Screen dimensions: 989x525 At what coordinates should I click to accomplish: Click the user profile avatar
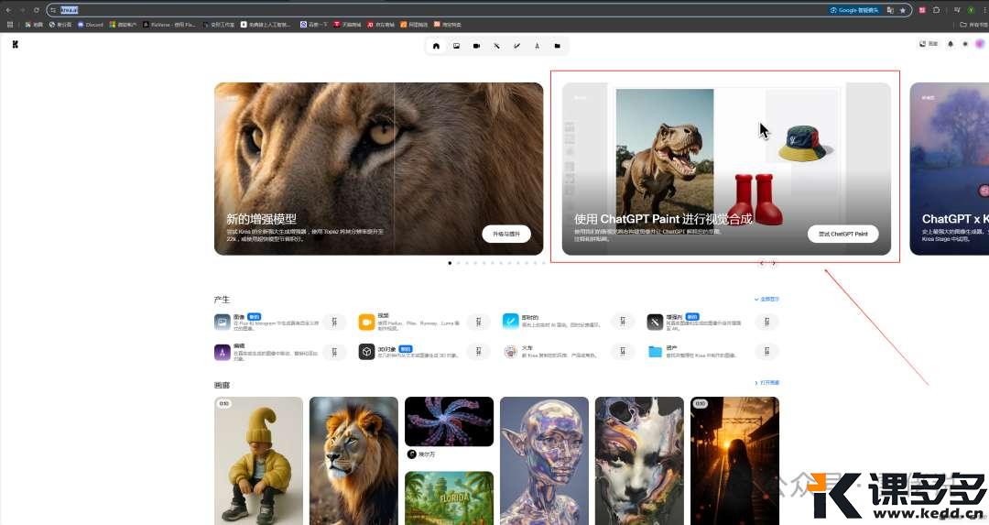coord(979,44)
